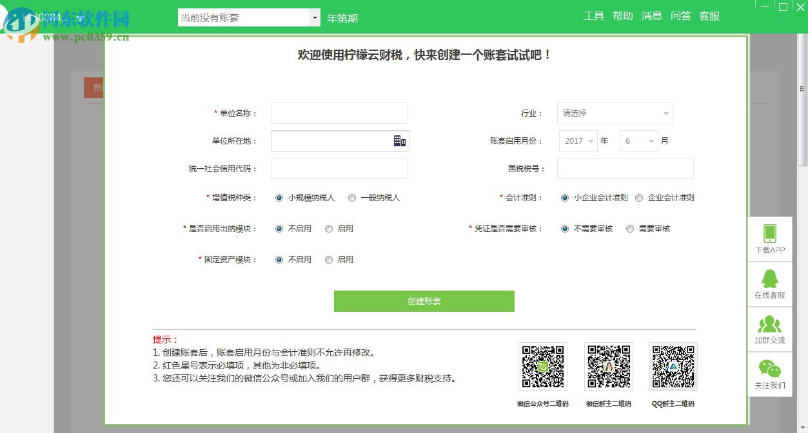
Task: Click the QQ群主二维码 QR code
Action: [x=672, y=366]
